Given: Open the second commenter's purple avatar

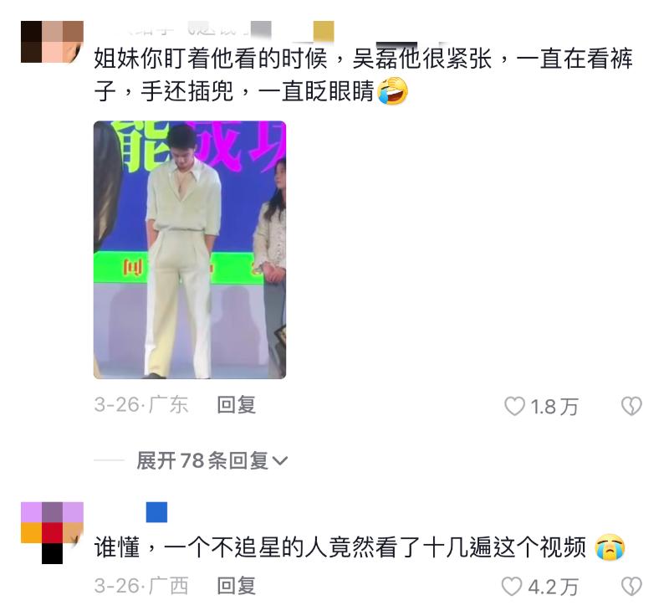Looking at the screenshot, I should [52, 533].
